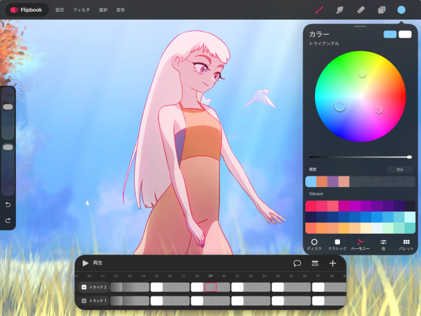Screen dimensions: 421x316
Task: Add a new frame with plus icon
Action: coord(333,263)
